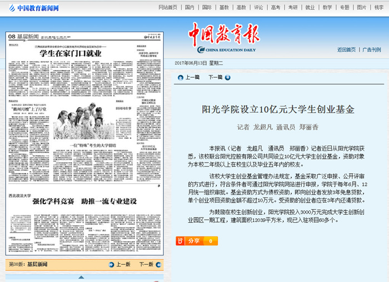Screen dimensions: 389x282
Task: Click the next article arrow icon
Action: [227, 78]
